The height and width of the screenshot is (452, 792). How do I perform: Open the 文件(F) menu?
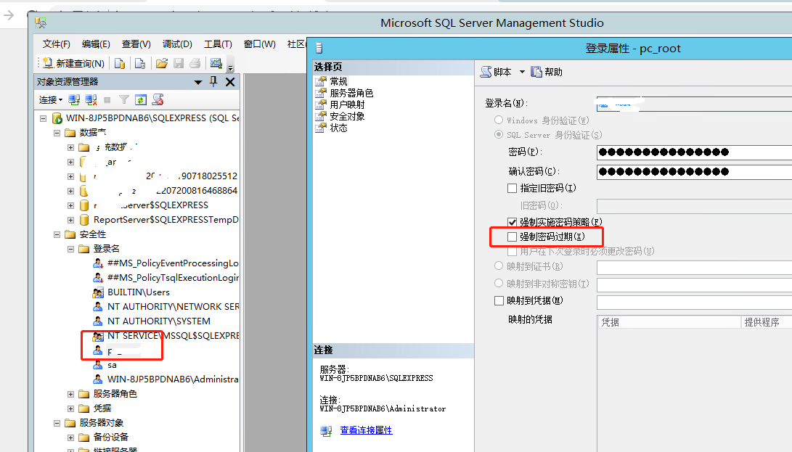coord(57,44)
